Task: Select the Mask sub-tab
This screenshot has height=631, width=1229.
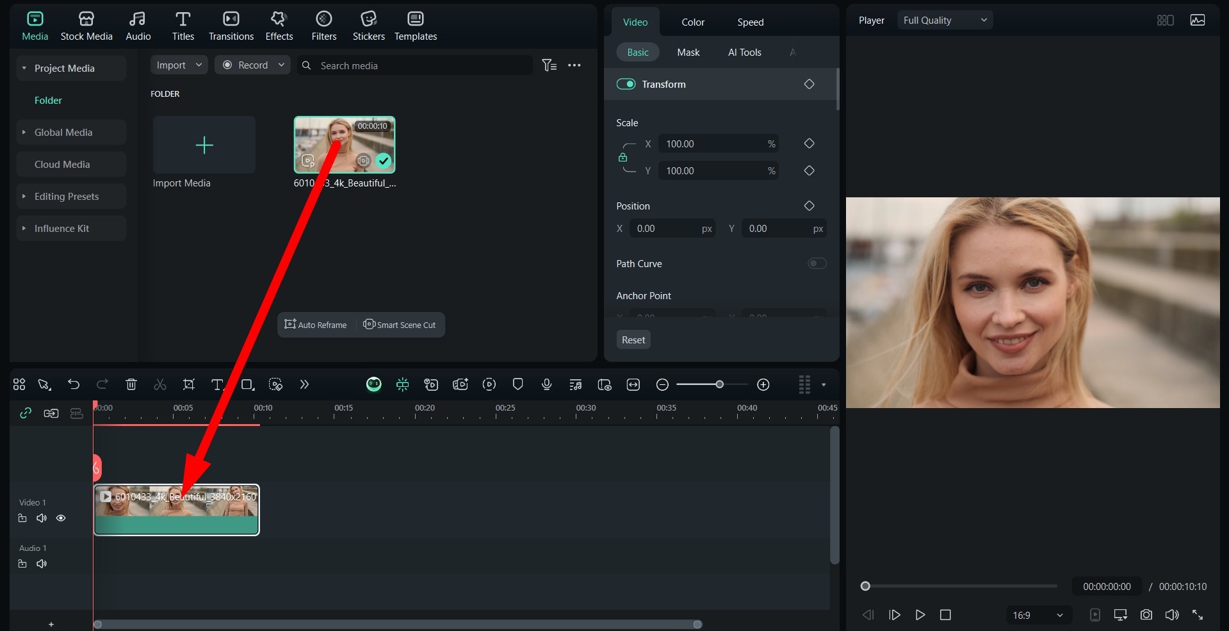Action: coord(688,53)
